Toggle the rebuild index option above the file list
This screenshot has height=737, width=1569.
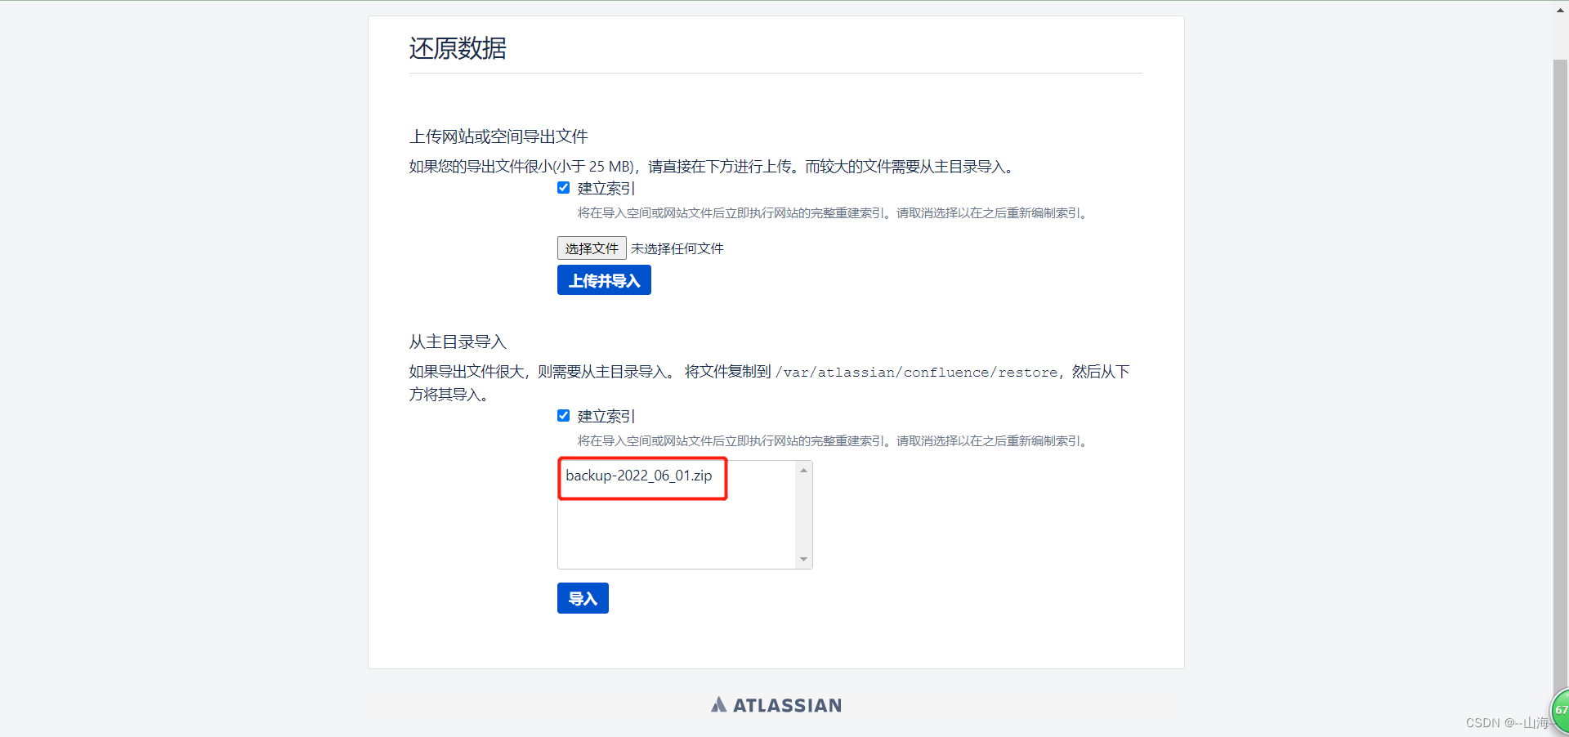click(563, 415)
